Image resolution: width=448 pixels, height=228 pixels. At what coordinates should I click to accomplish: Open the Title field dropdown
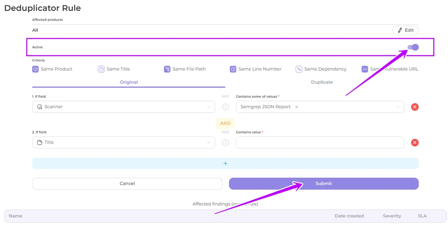[x=124, y=142]
